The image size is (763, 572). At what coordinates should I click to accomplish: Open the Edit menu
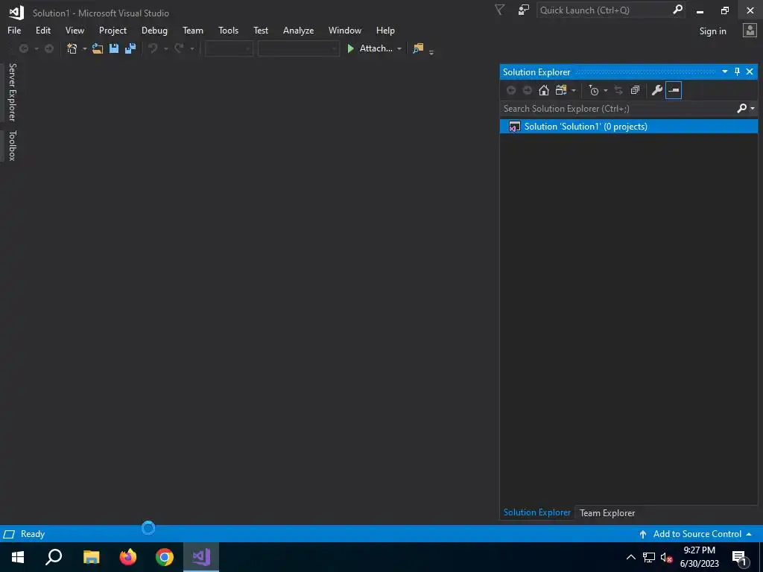pos(43,30)
